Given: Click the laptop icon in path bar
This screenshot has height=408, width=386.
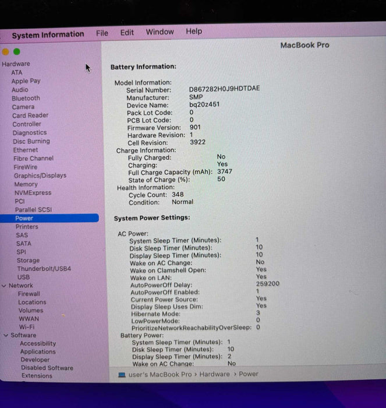Looking at the screenshot, I should pyautogui.click(x=122, y=375).
